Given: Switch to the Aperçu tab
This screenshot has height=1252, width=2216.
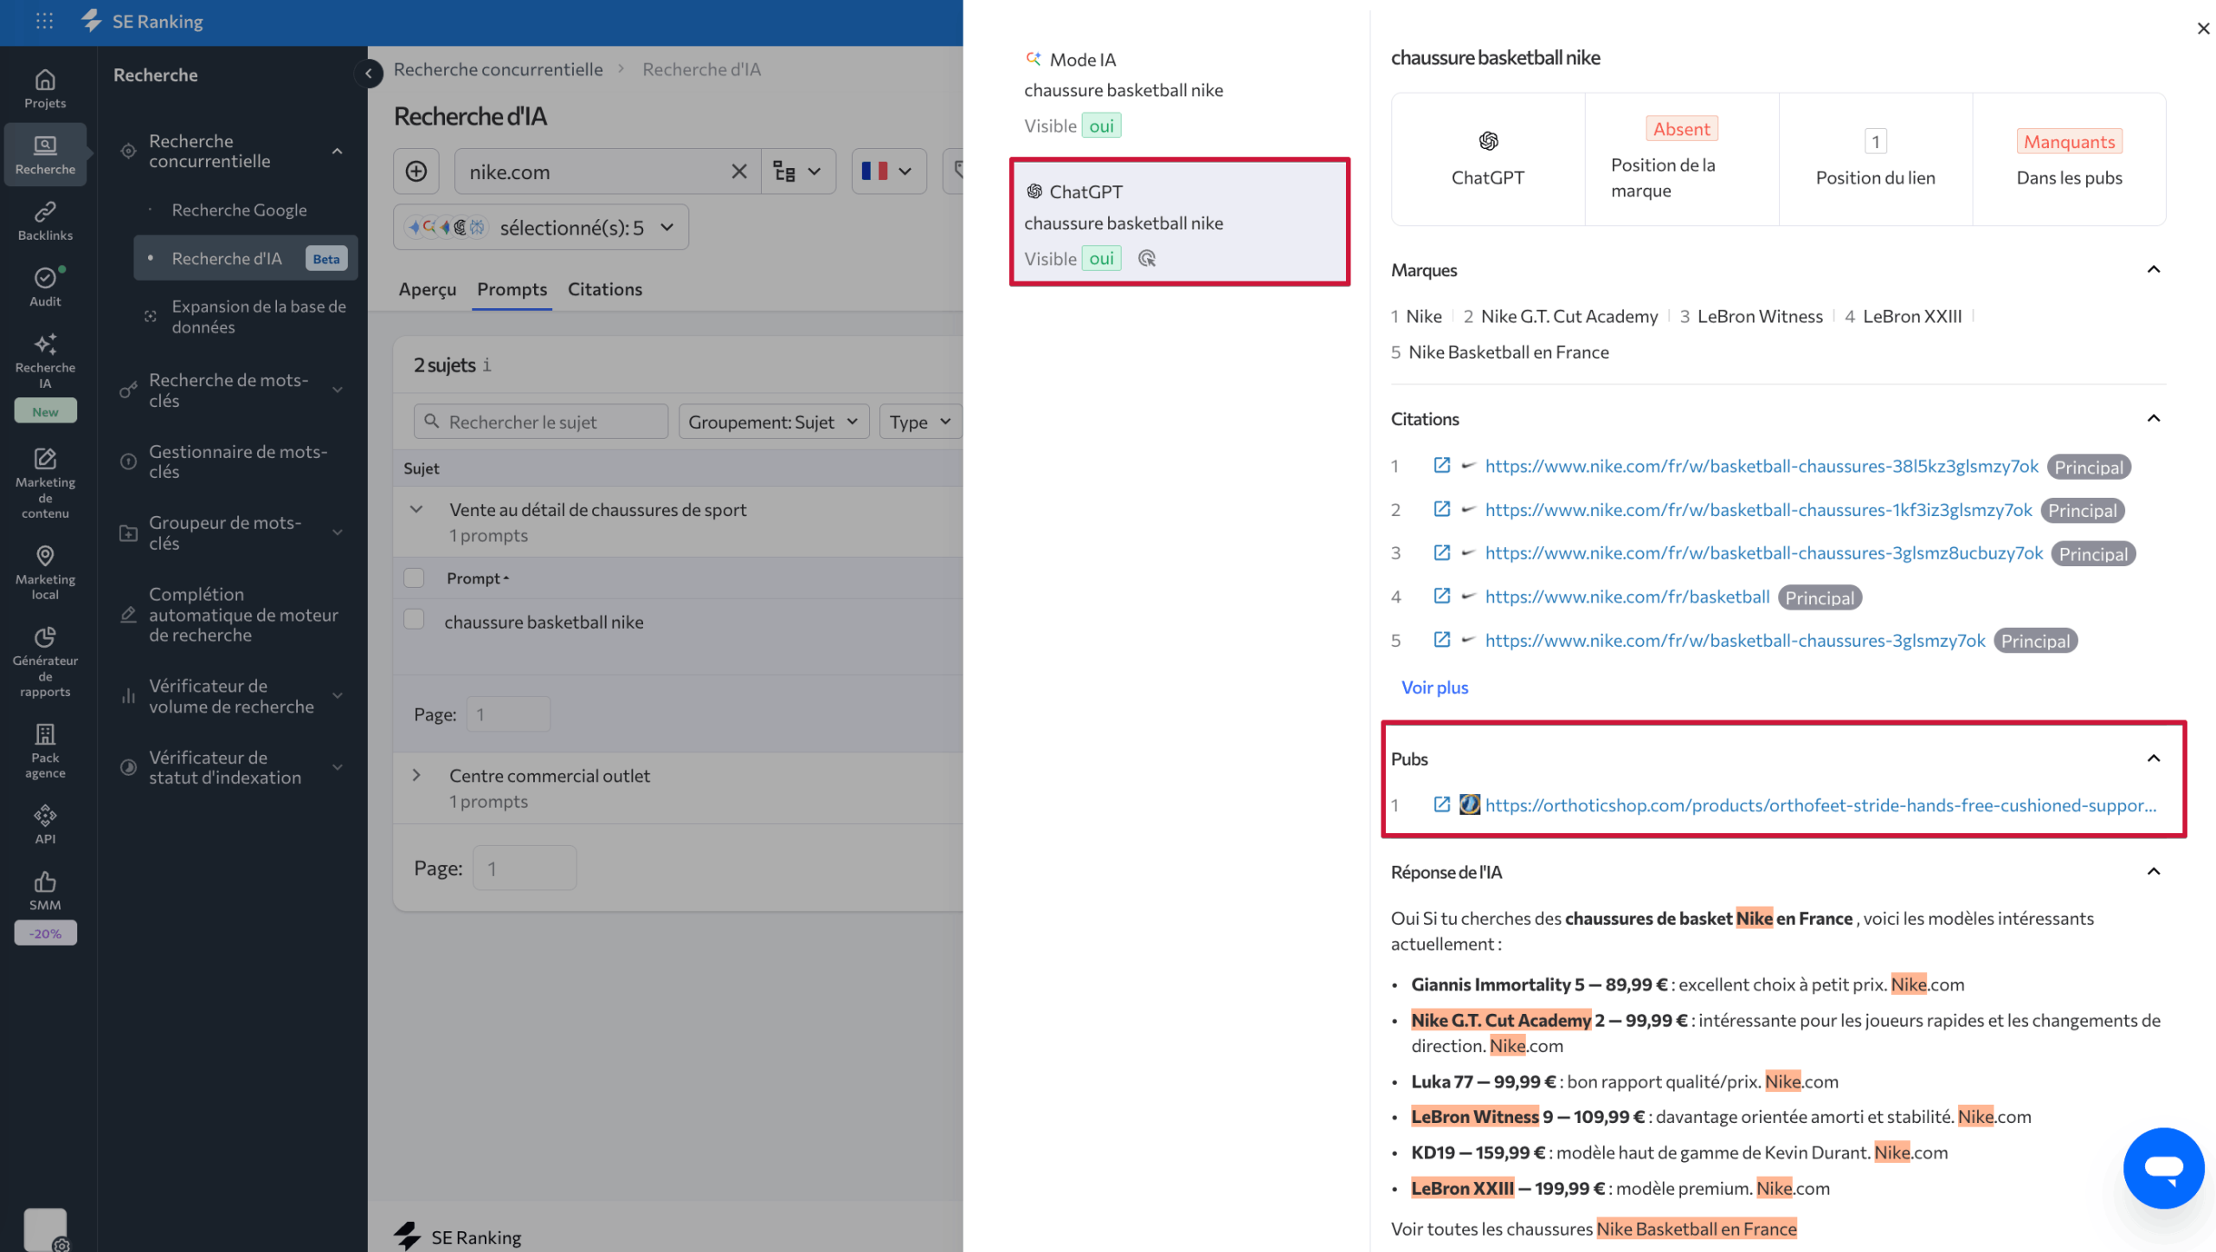Looking at the screenshot, I should click(x=427, y=289).
